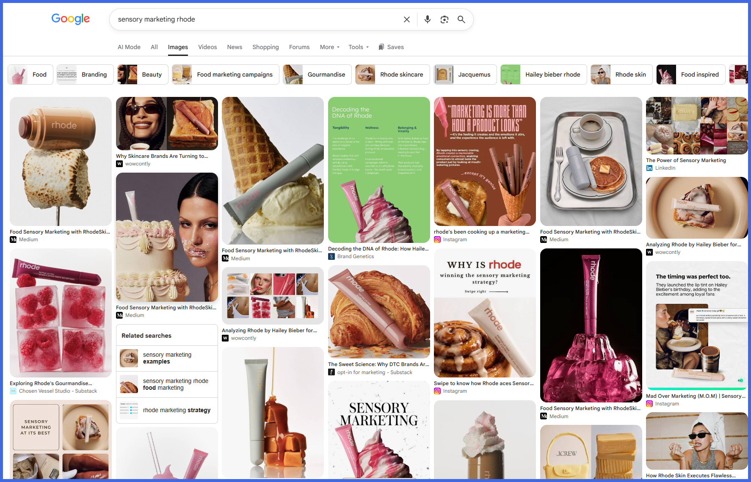Switch to the Videos tab
The image size is (751, 482).
tap(207, 47)
